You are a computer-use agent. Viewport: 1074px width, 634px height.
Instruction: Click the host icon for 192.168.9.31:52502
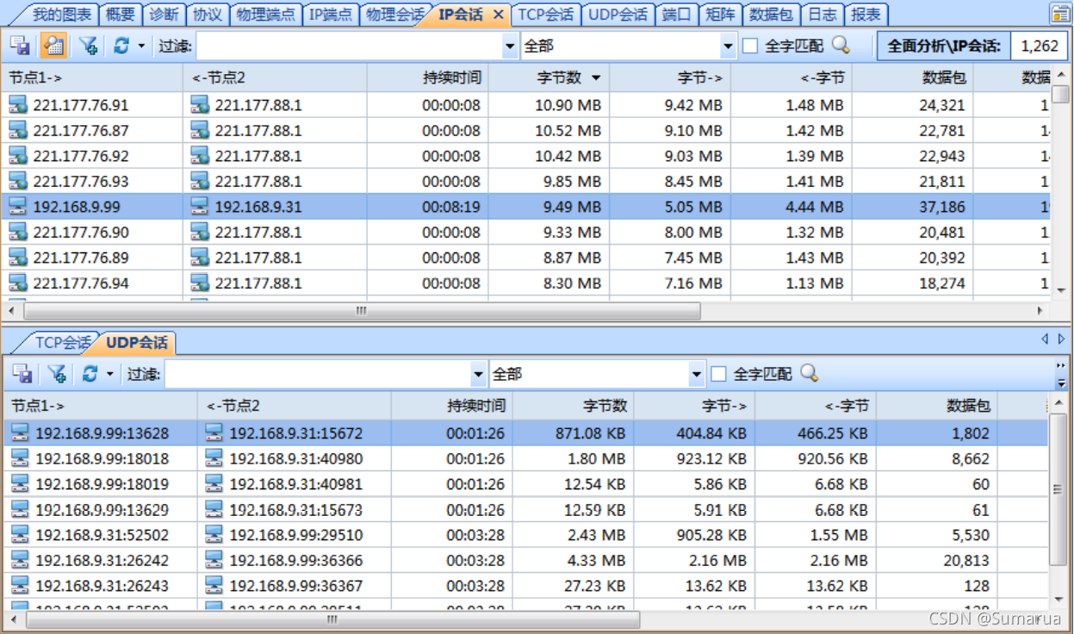(21, 535)
